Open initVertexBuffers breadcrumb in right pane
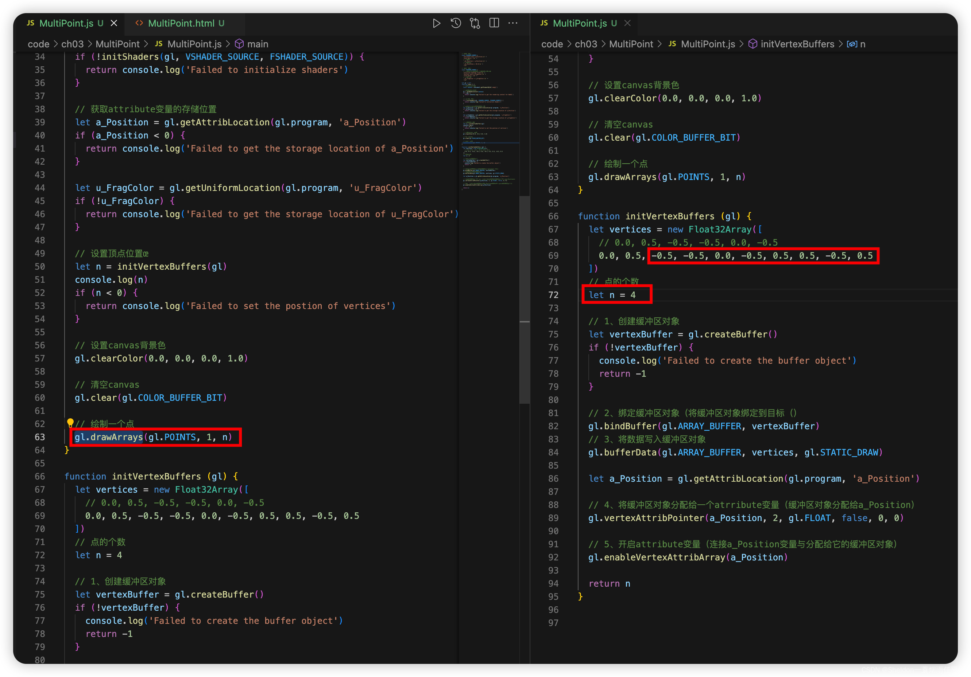This screenshot has height=677, width=971. tap(797, 44)
